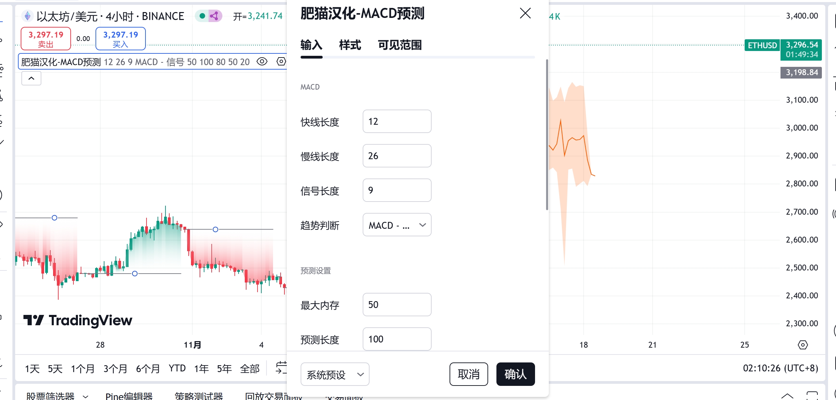Close the 肥猫汉化-MACD预测 settings dialog
Viewport: 836px width, 400px height.
click(525, 13)
